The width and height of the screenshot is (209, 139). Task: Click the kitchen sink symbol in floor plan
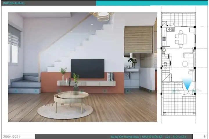click(170, 30)
